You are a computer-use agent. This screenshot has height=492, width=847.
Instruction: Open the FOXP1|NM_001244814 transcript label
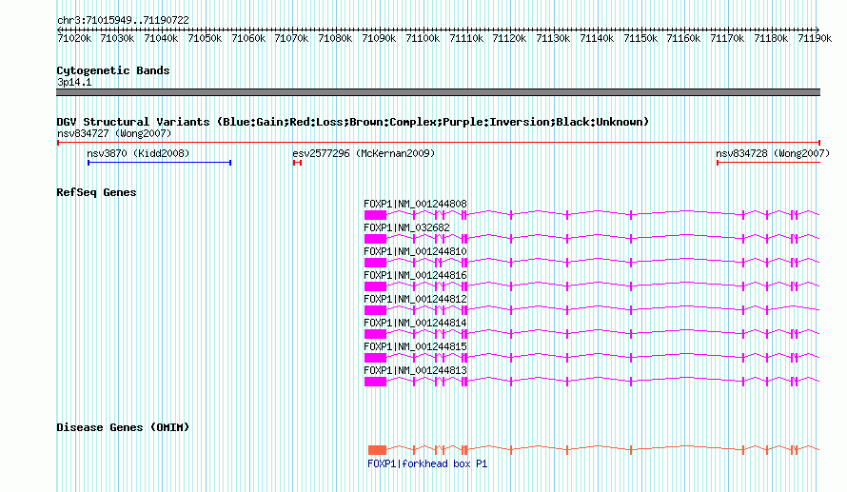[x=415, y=323]
